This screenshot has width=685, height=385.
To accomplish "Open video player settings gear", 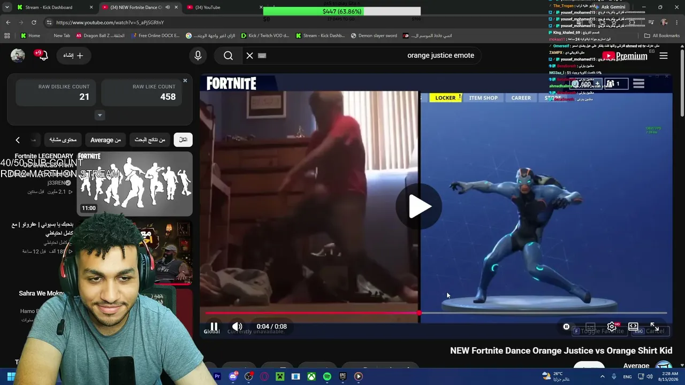I will click(612, 326).
